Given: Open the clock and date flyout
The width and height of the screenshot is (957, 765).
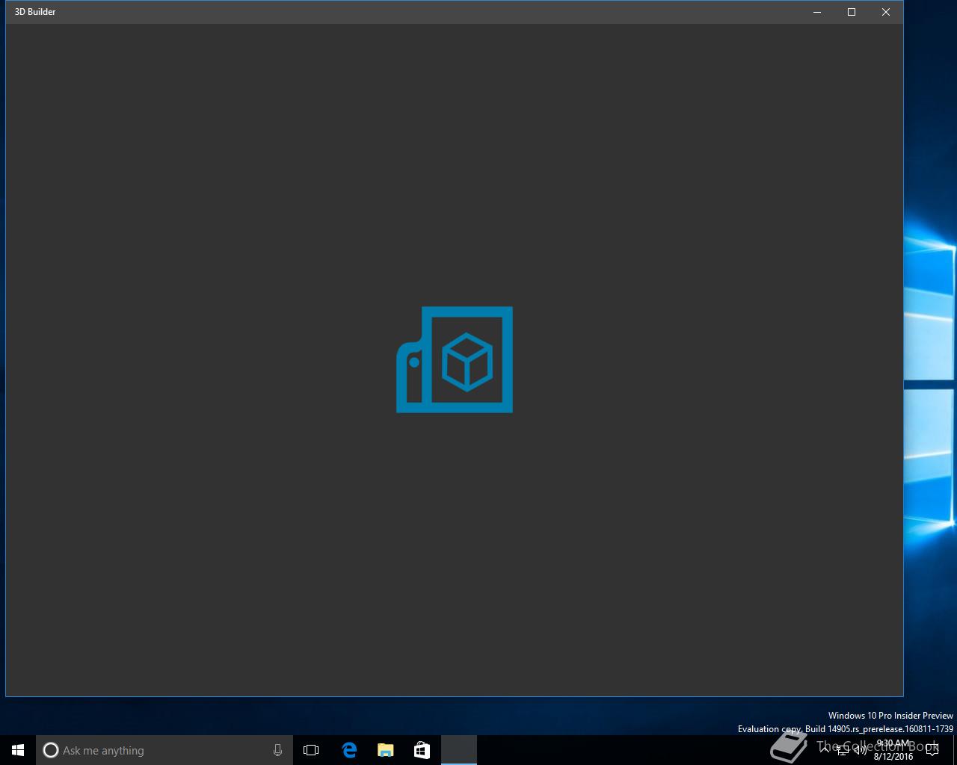Looking at the screenshot, I should pos(893,750).
